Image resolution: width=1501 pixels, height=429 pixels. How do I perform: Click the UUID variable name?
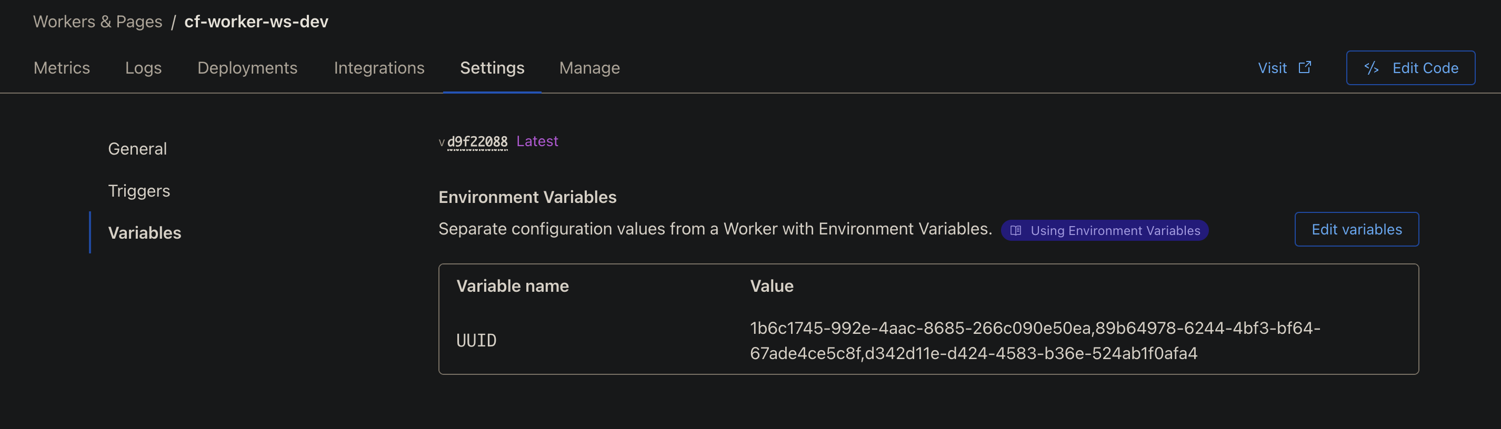click(x=476, y=341)
